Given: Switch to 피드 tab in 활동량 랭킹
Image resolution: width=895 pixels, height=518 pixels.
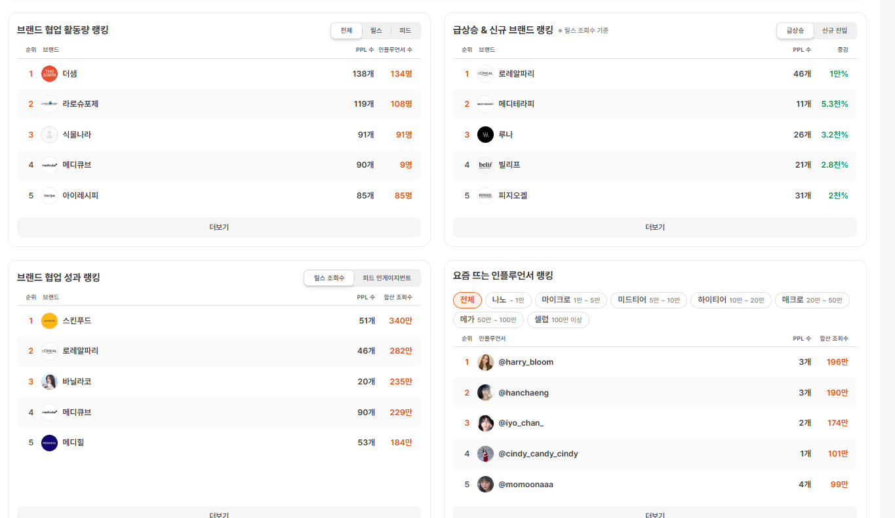Looking at the screenshot, I should click(405, 31).
